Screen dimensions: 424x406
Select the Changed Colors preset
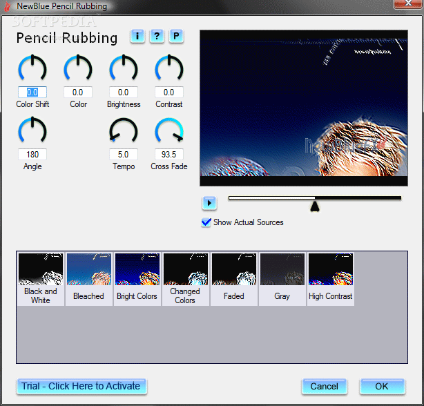(186, 279)
